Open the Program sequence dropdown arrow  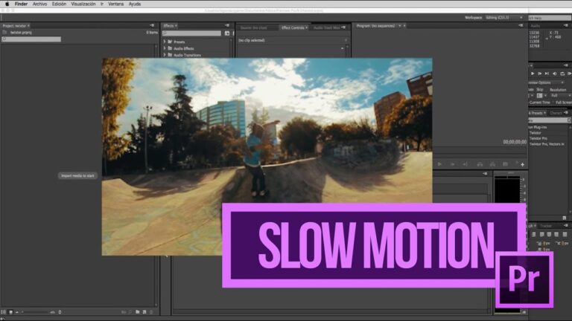(399, 26)
